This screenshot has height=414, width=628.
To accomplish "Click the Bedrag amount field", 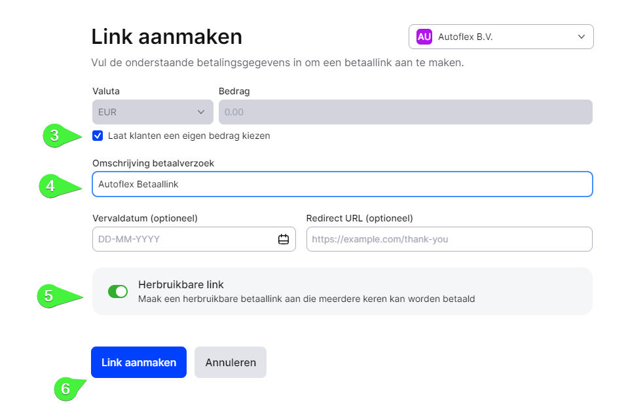I will click(405, 112).
